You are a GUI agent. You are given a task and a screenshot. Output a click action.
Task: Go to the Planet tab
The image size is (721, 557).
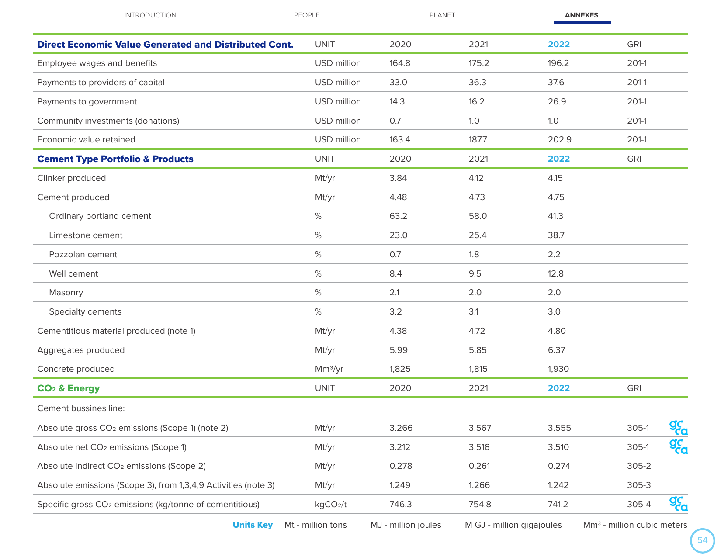click(442, 15)
